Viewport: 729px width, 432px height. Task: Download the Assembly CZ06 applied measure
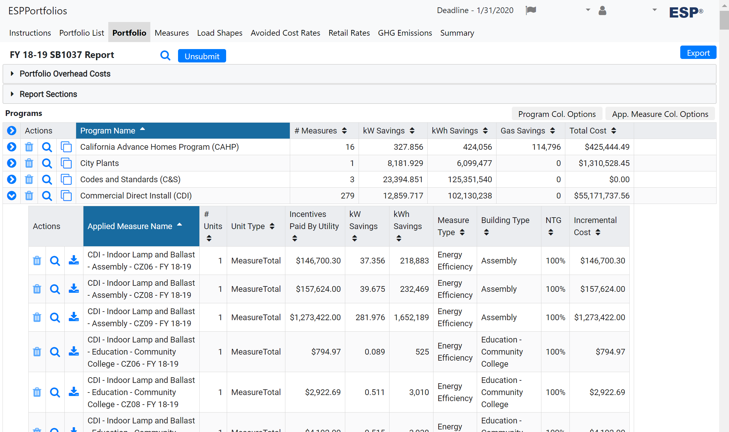74,260
